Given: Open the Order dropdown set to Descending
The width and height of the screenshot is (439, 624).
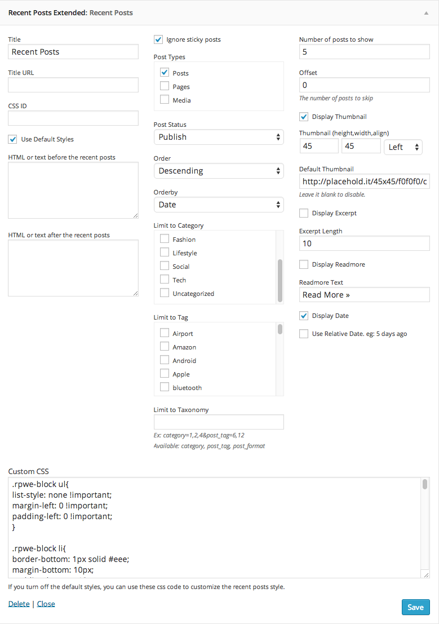Looking at the screenshot, I should [218, 171].
